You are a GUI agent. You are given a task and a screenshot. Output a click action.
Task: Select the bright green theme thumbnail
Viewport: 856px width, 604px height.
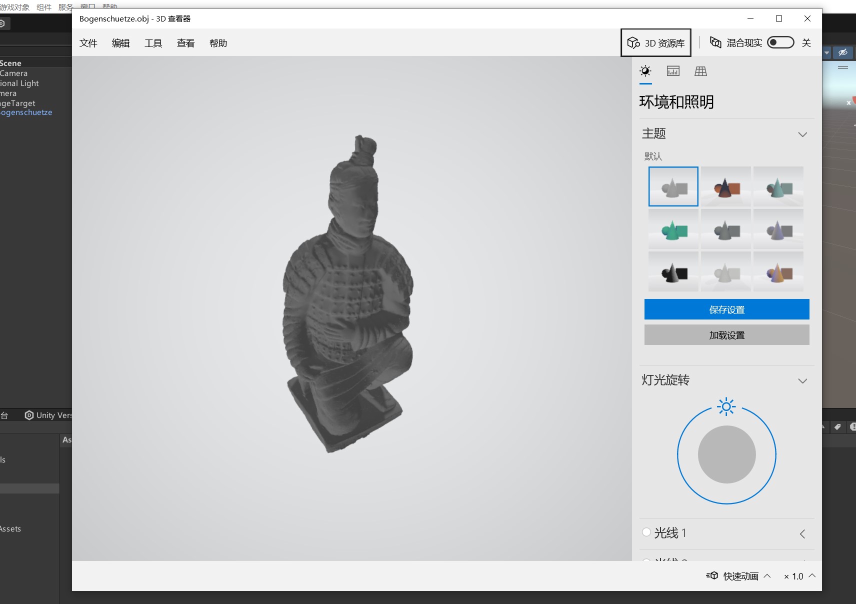pyautogui.click(x=673, y=229)
